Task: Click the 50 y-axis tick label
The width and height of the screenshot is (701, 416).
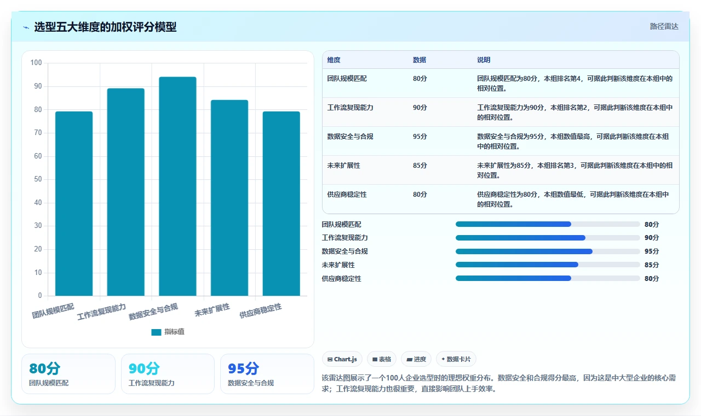Action: [38, 179]
